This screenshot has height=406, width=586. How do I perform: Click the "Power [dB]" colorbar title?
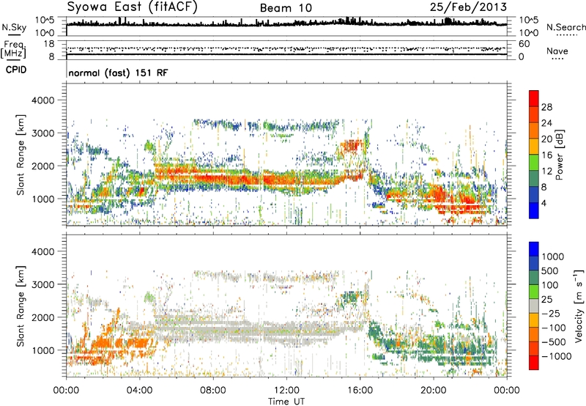click(559, 155)
